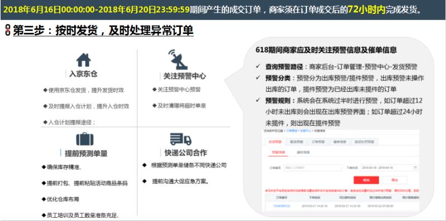The height and width of the screenshot is (221, 446).
Task: Click the delivery truck icon above 快递公司合作
Action: [181, 139]
